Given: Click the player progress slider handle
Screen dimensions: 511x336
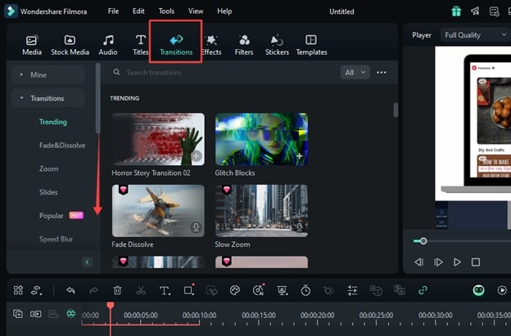Looking at the screenshot, I should coord(423,241).
